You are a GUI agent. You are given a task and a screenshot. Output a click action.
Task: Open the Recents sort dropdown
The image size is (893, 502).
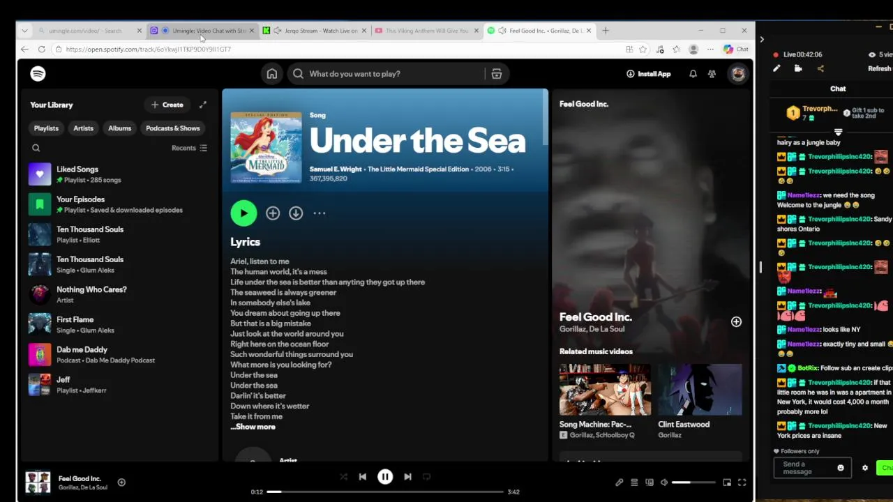[x=190, y=148]
